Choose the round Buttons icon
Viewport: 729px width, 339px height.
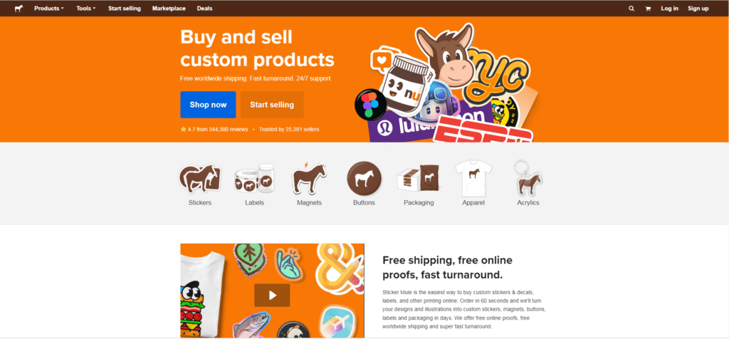(364, 179)
